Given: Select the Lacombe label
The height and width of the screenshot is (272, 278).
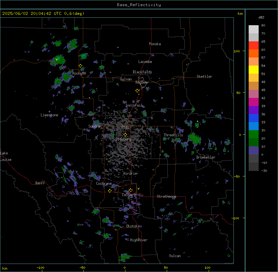Looking at the screenshot, I should click(145, 62).
